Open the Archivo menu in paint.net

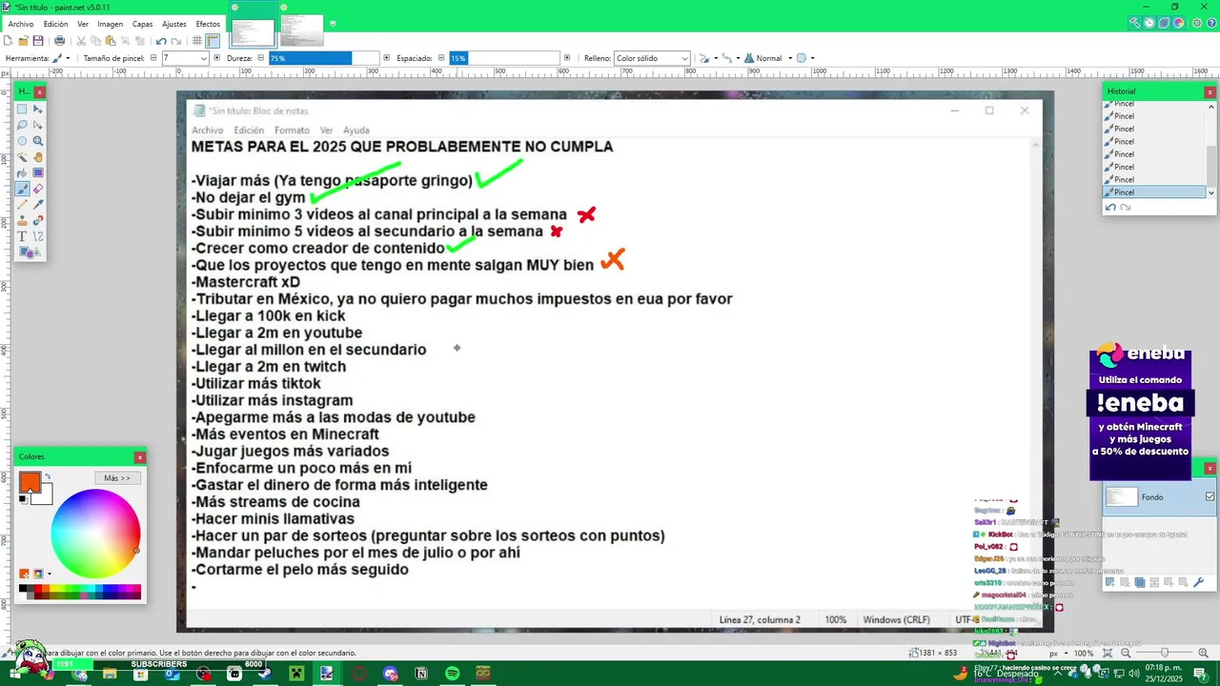[21, 24]
